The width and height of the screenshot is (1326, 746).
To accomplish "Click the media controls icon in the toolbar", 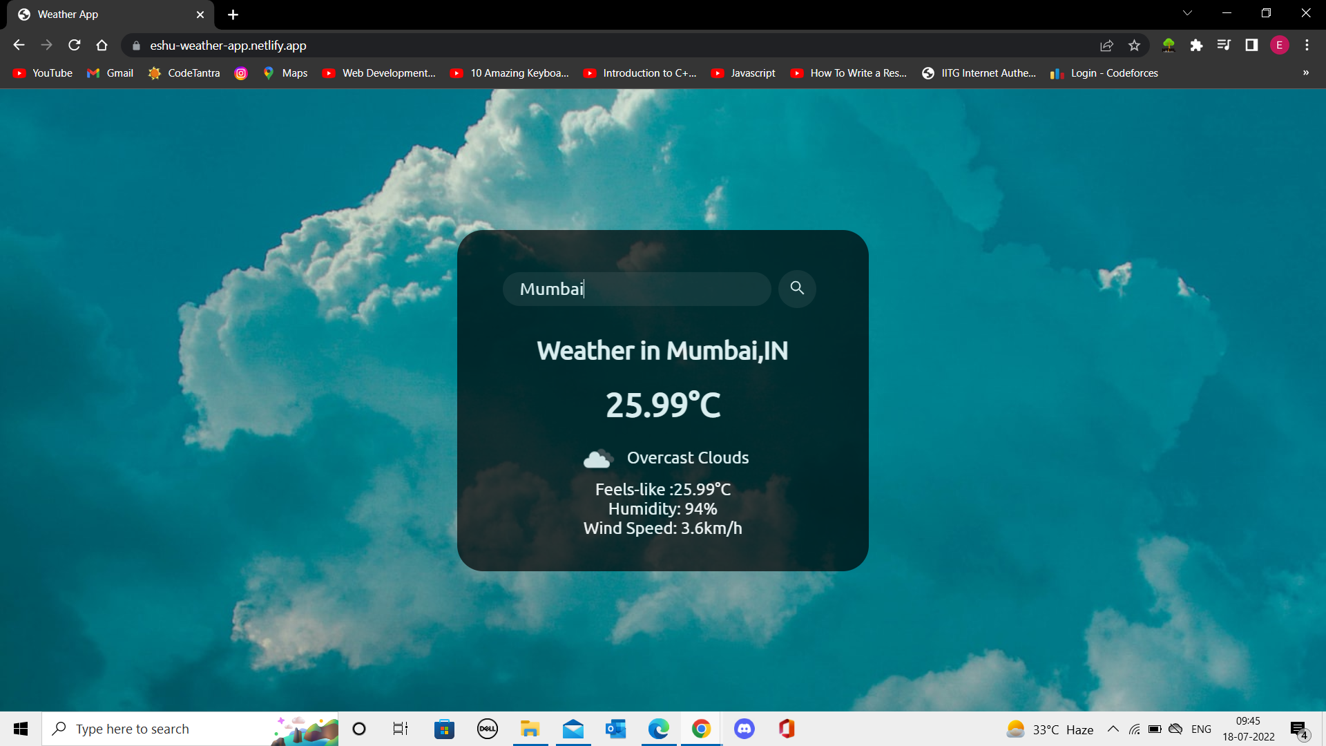I will [x=1224, y=45].
